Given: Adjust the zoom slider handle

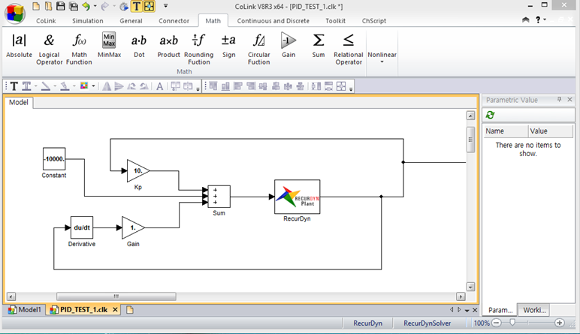Looking at the screenshot, I should [512, 323].
